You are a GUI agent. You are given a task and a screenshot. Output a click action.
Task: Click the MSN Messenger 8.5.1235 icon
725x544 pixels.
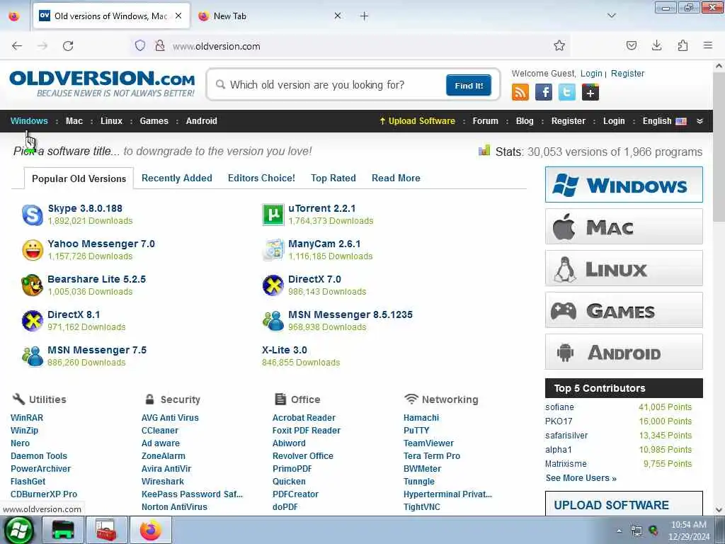(273, 321)
